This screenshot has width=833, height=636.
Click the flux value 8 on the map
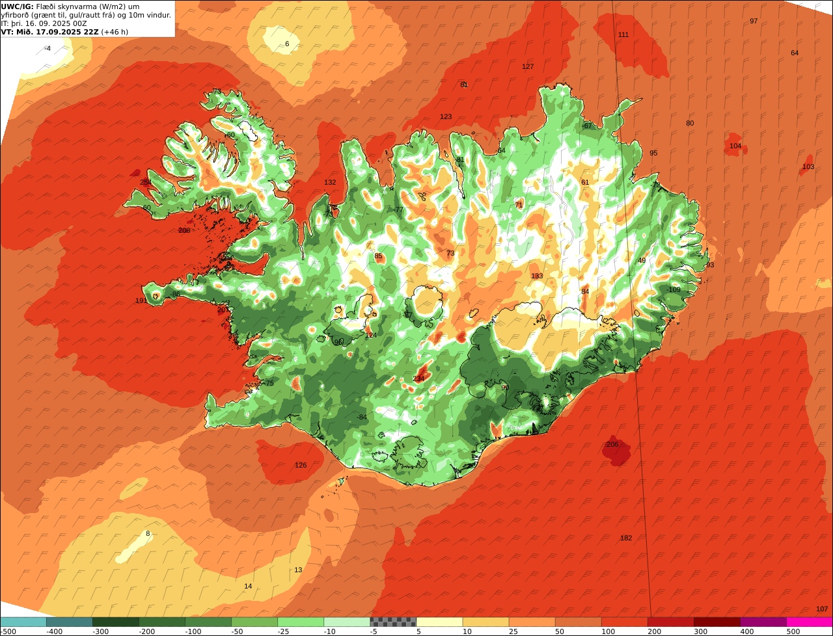tap(148, 533)
